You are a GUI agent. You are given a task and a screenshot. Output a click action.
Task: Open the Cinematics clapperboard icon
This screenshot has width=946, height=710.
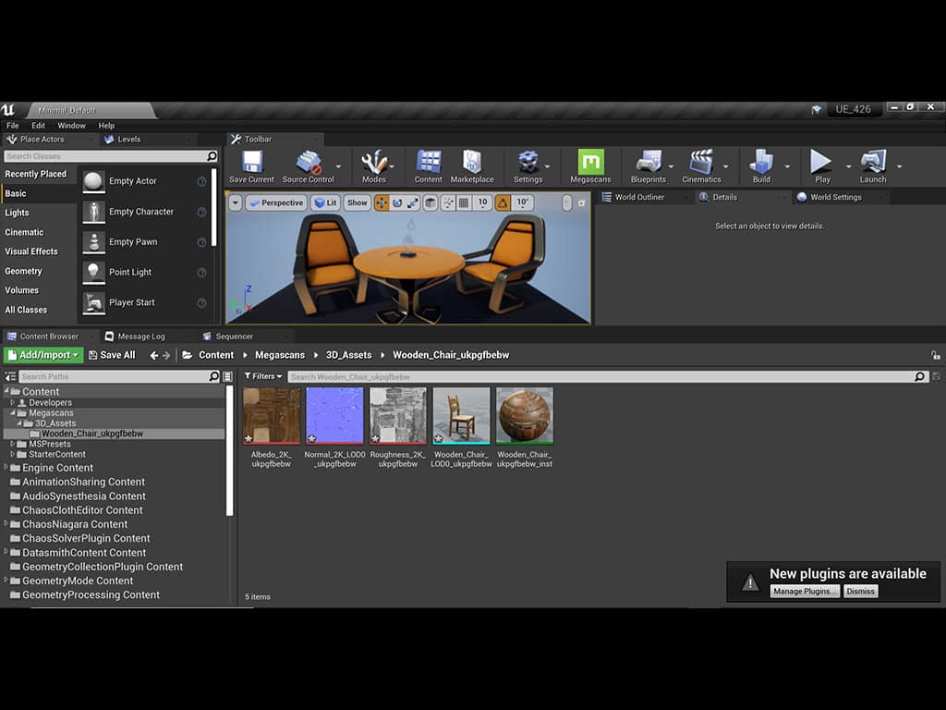click(701, 166)
